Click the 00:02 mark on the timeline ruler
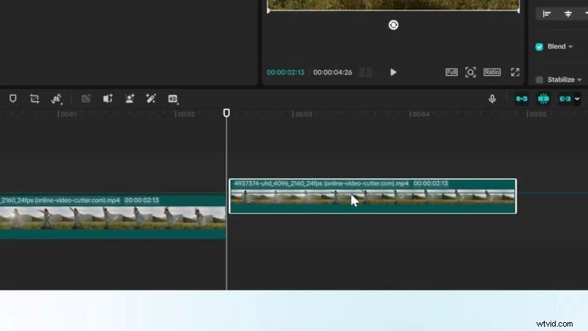588x331 pixels. [185, 114]
